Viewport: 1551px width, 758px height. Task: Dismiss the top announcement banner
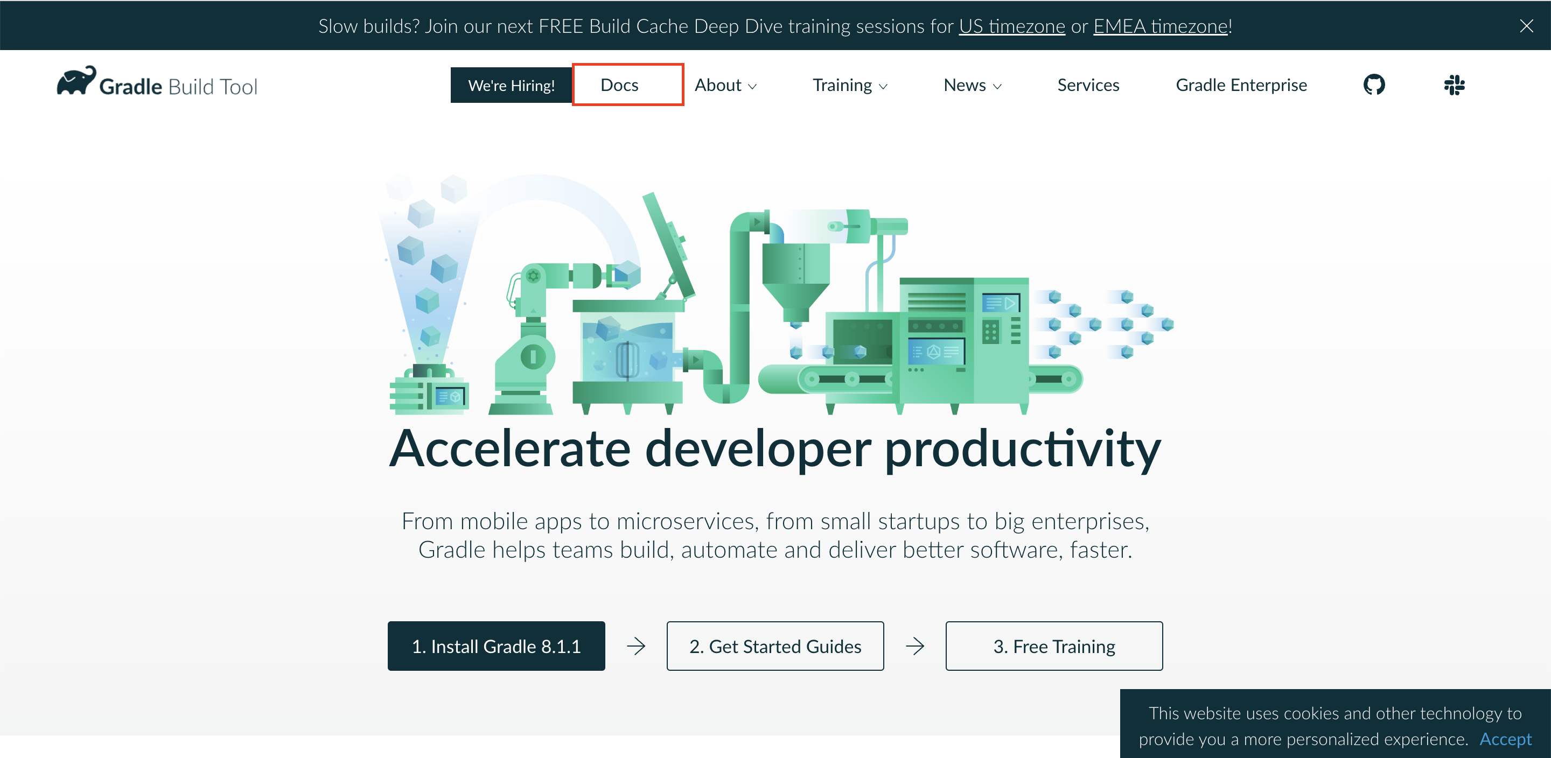click(x=1526, y=26)
